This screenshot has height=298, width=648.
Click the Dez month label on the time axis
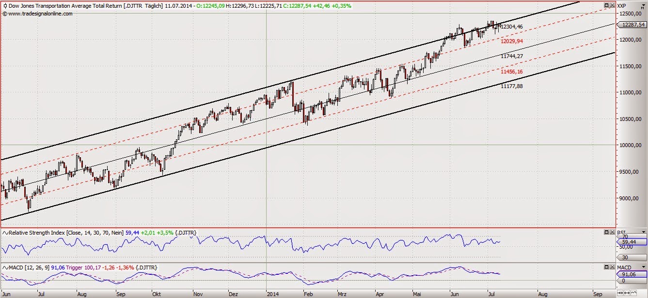tap(233, 293)
